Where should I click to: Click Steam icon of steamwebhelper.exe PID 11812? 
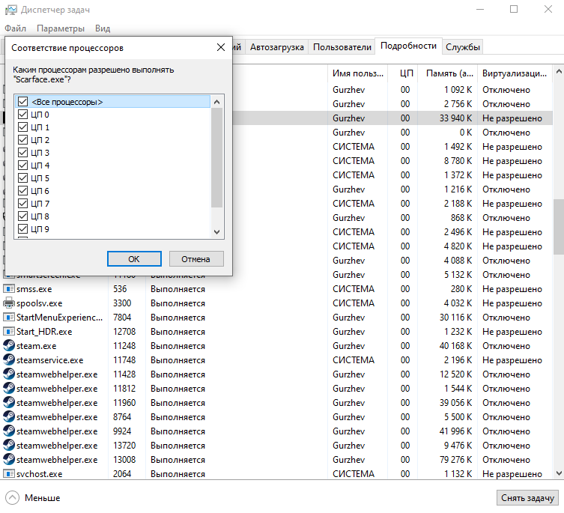pyautogui.click(x=9, y=389)
